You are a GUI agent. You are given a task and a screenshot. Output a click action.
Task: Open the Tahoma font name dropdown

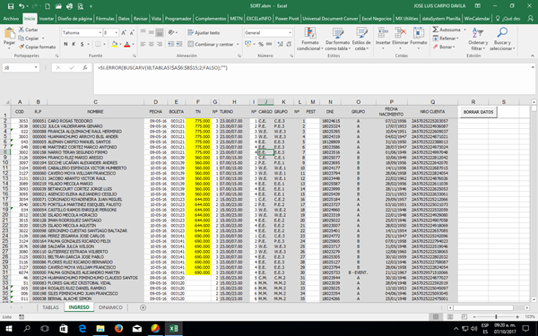pyautogui.click(x=100, y=32)
